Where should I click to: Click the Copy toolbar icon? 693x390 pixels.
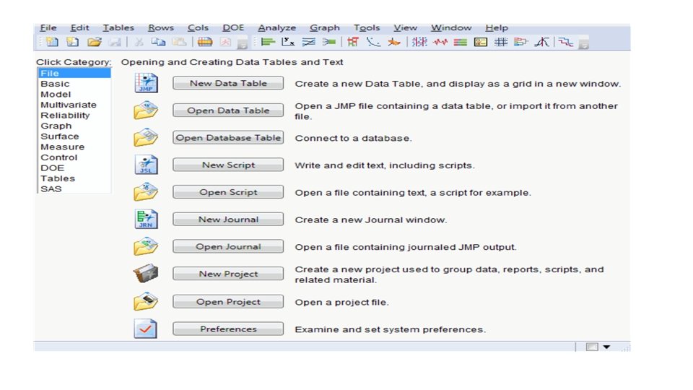pos(158,42)
